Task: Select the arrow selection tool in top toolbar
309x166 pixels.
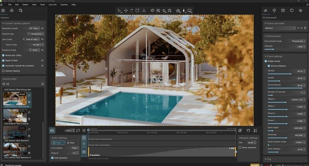Action: 119,11
